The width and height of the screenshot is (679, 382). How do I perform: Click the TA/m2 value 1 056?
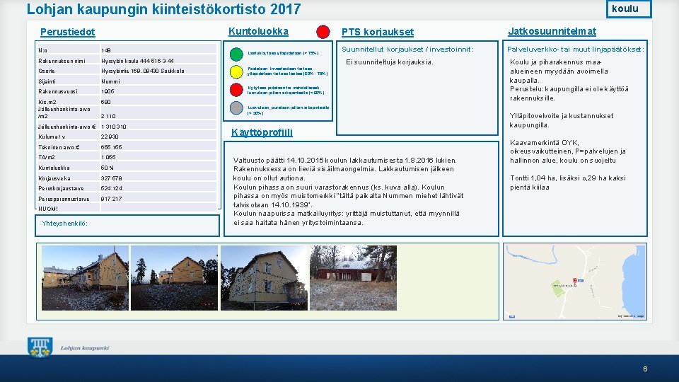pos(108,157)
